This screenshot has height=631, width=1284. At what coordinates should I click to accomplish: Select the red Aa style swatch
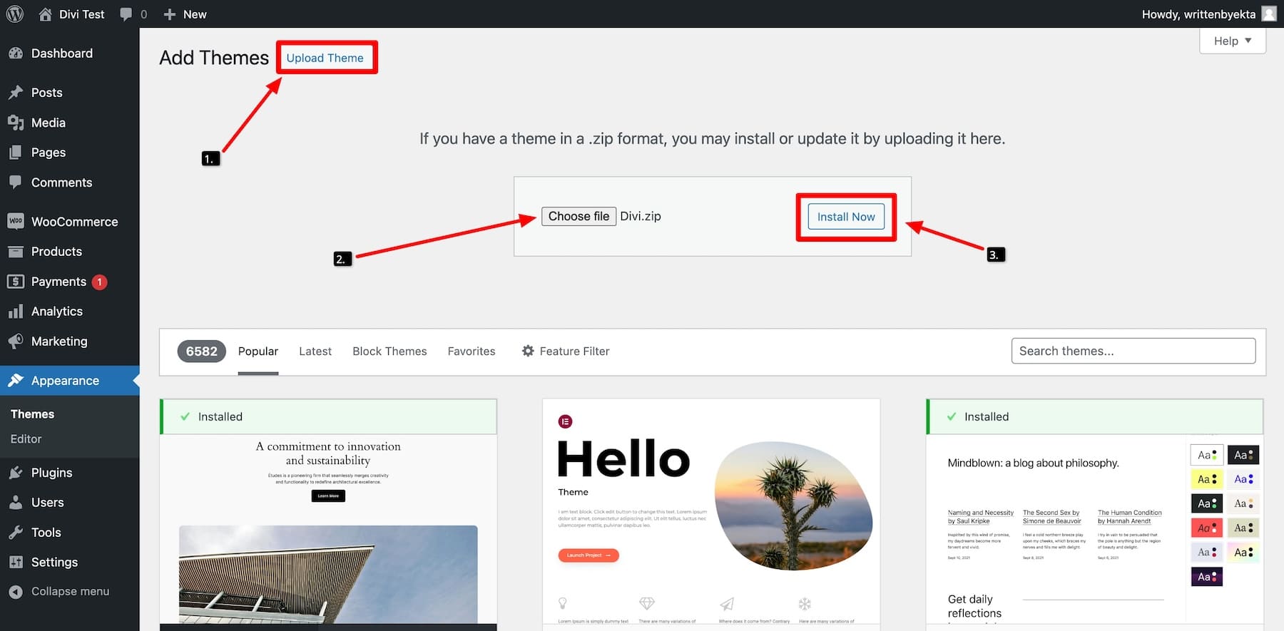click(x=1207, y=528)
